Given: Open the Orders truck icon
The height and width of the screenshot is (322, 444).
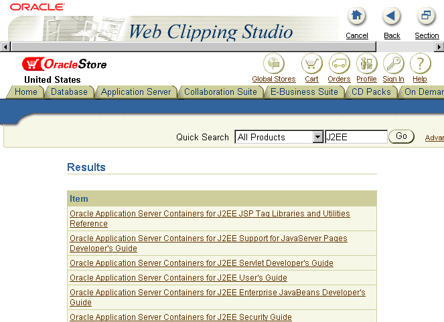Looking at the screenshot, I should pos(339,63).
